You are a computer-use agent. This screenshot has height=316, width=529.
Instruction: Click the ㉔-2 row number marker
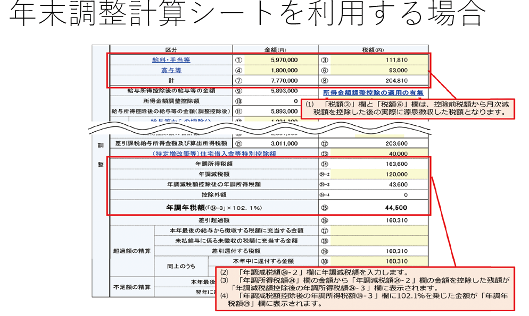click(325, 174)
